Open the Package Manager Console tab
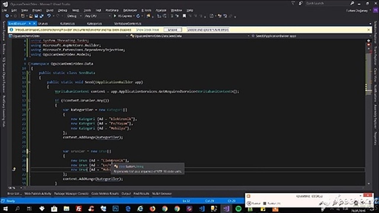379x213 pixels. pyautogui.click(x=71, y=193)
